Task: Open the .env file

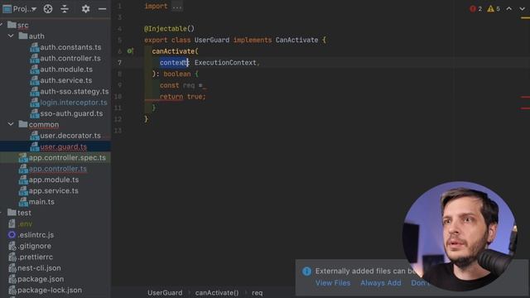Action: [x=25, y=224]
